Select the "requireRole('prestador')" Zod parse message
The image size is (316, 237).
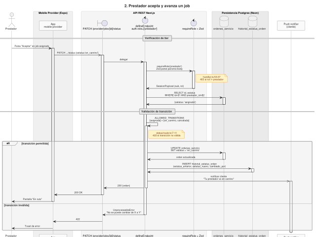tap(169, 68)
